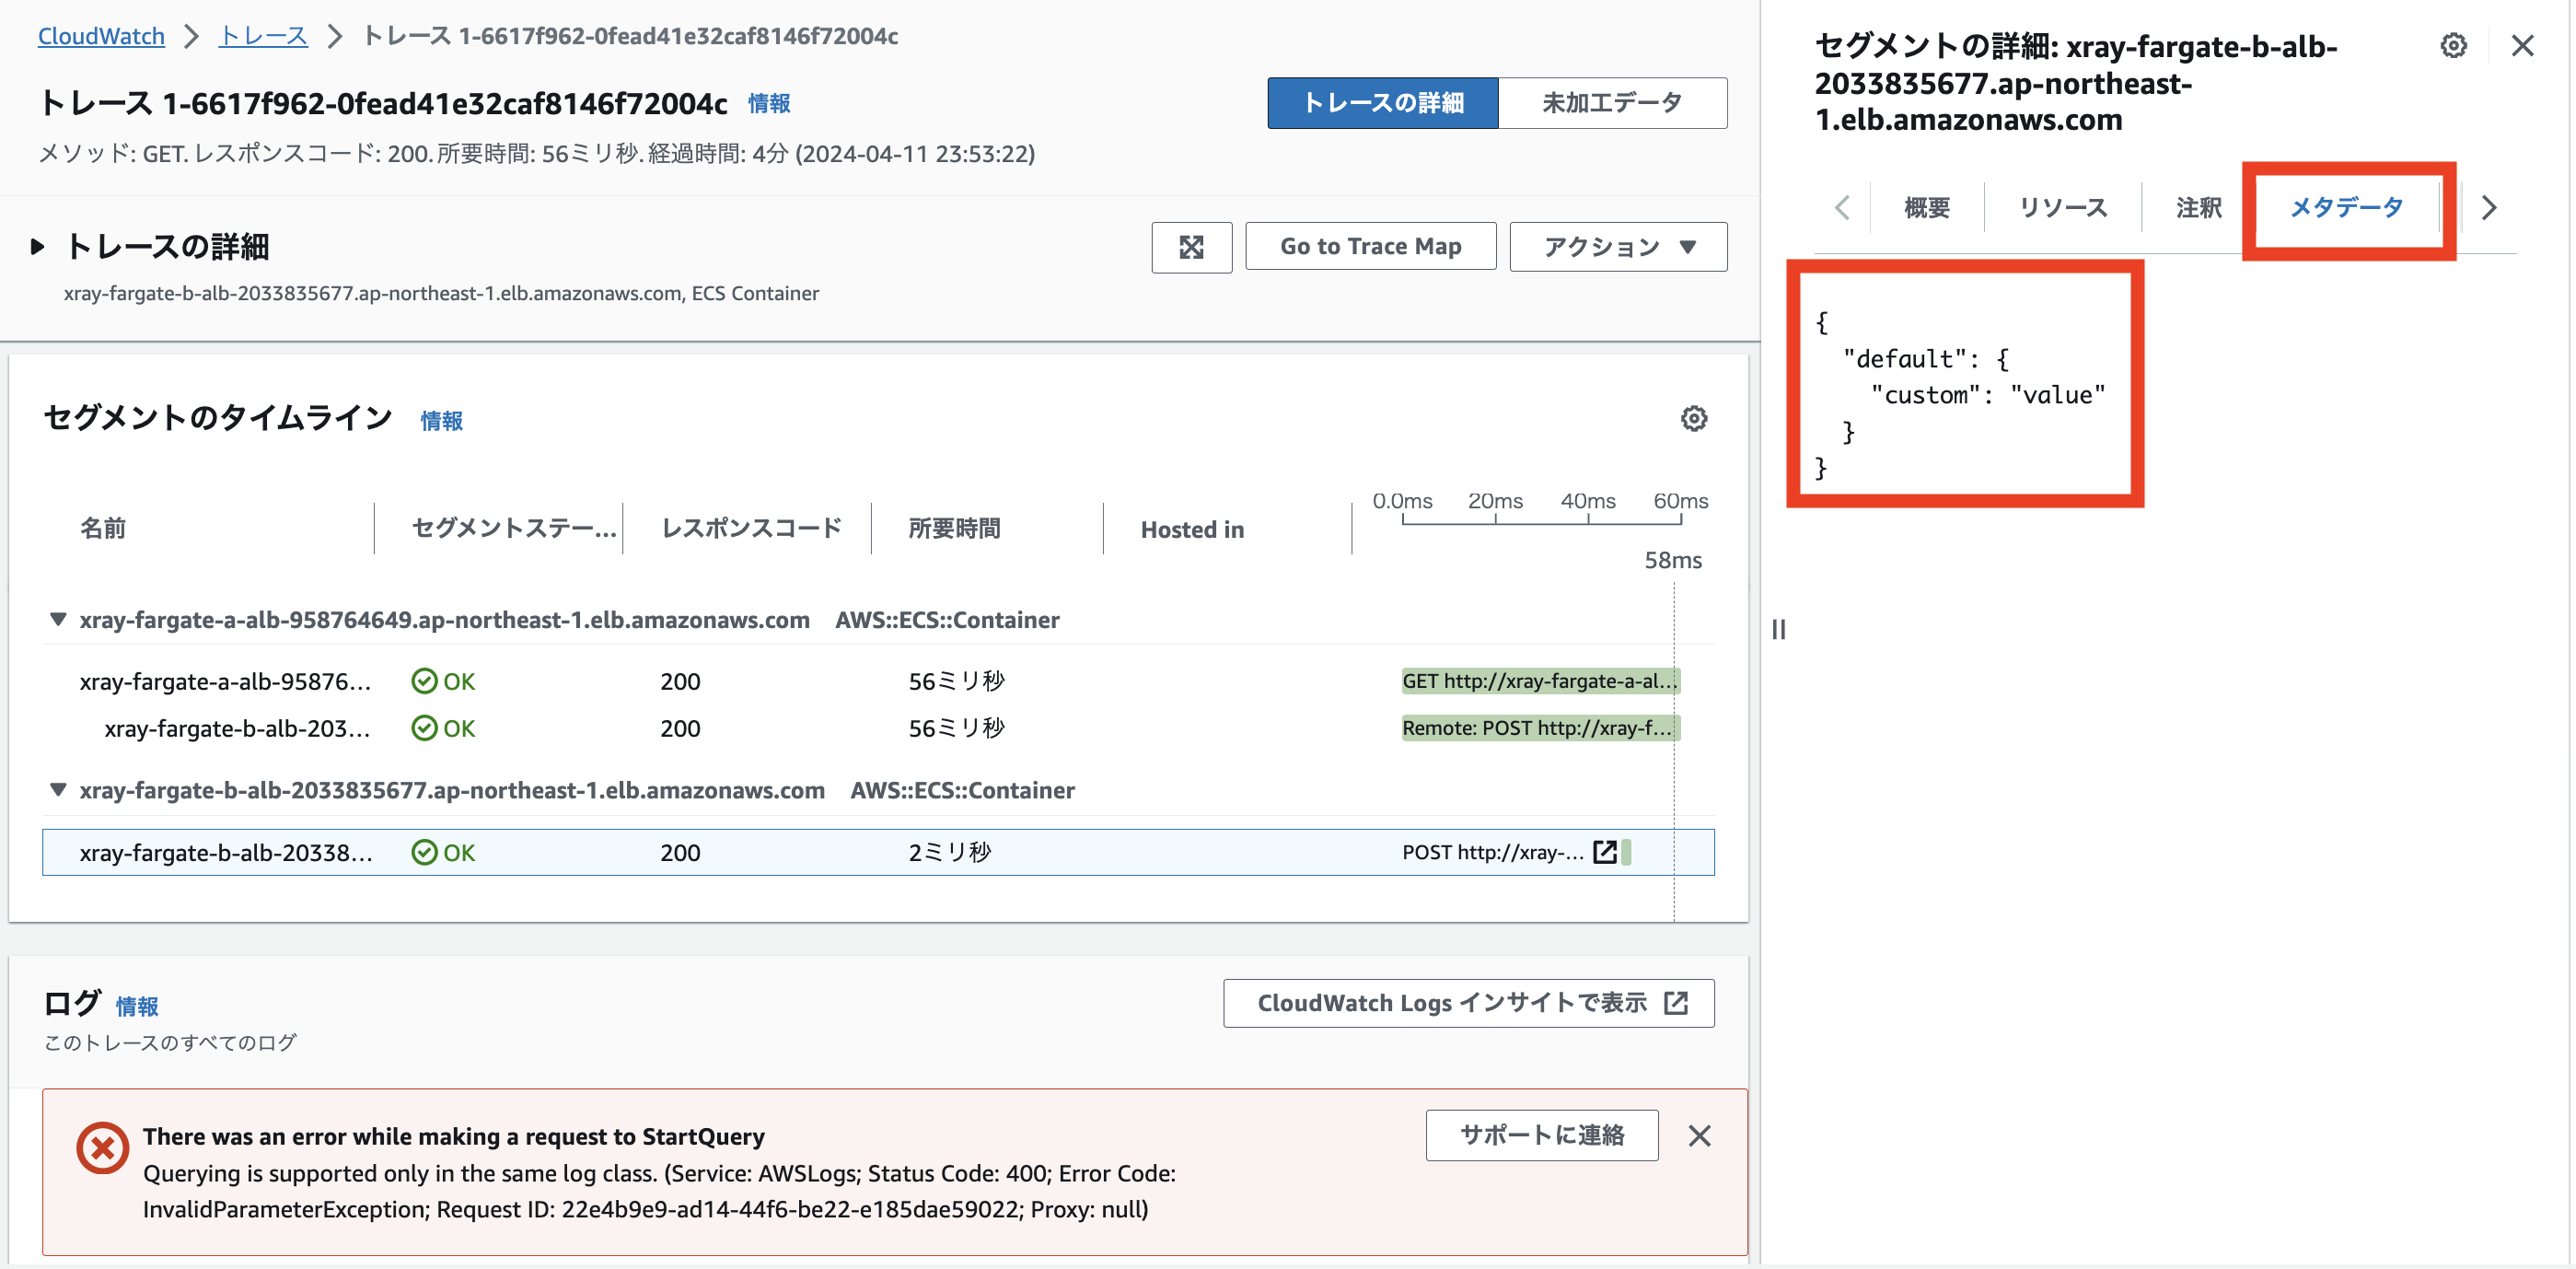Click external link icon on POST row
Viewport: 2576px width, 1269px height.
(1604, 852)
